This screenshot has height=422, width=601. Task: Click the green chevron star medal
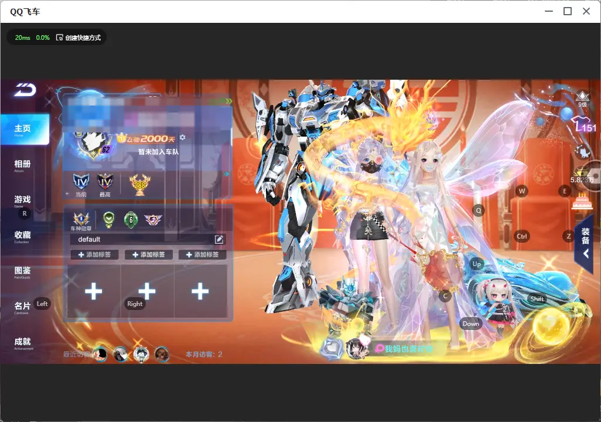[109, 220]
